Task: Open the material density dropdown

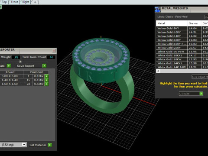Action: click(x=24, y=145)
